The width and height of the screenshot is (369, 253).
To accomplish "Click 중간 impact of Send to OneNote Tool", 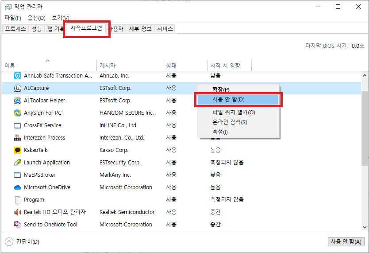I will tap(215, 225).
